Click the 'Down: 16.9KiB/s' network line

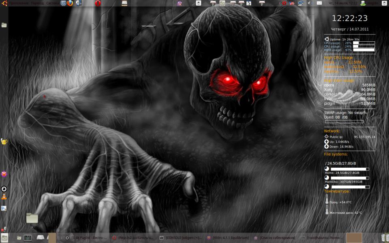pos(339,147)
